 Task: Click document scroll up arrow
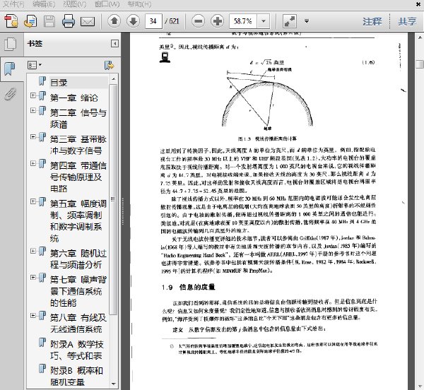click(x=419, y=37)
